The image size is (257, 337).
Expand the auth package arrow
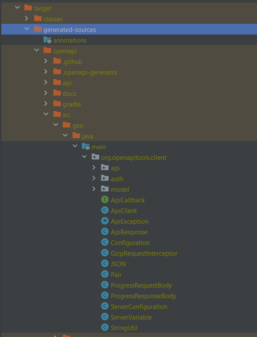pyautogui.click(x=94, y=179)
